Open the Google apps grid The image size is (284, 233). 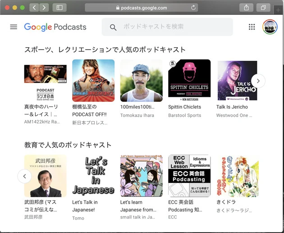(x=252, y=27)
